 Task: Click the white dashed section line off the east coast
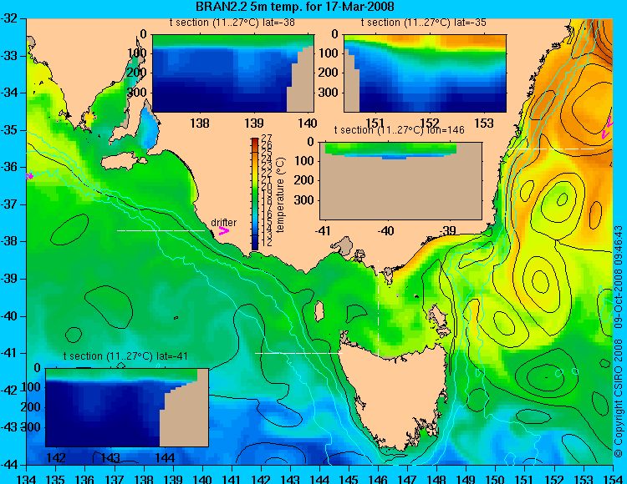(551, 149)
